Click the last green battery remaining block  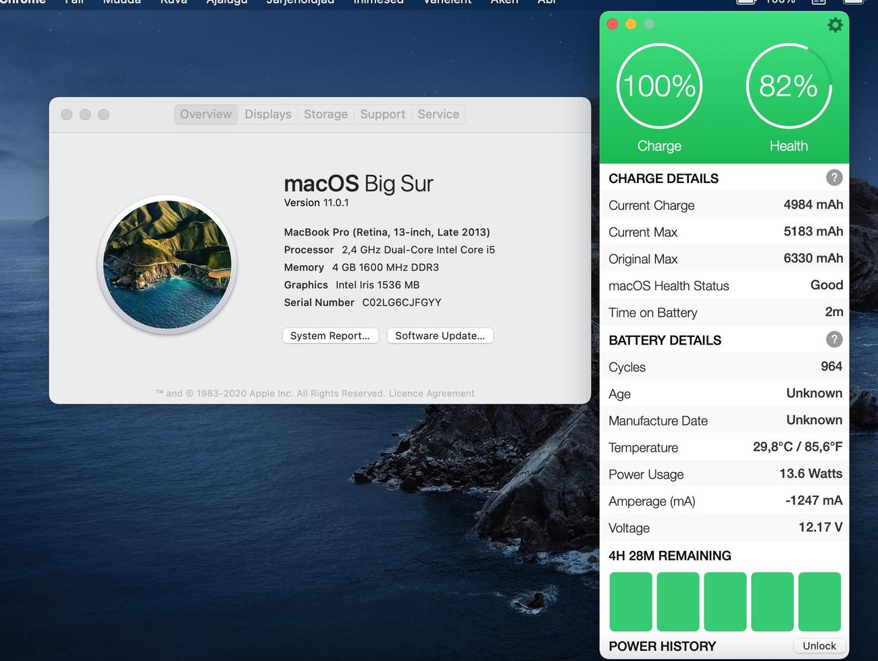click(819, 602)
